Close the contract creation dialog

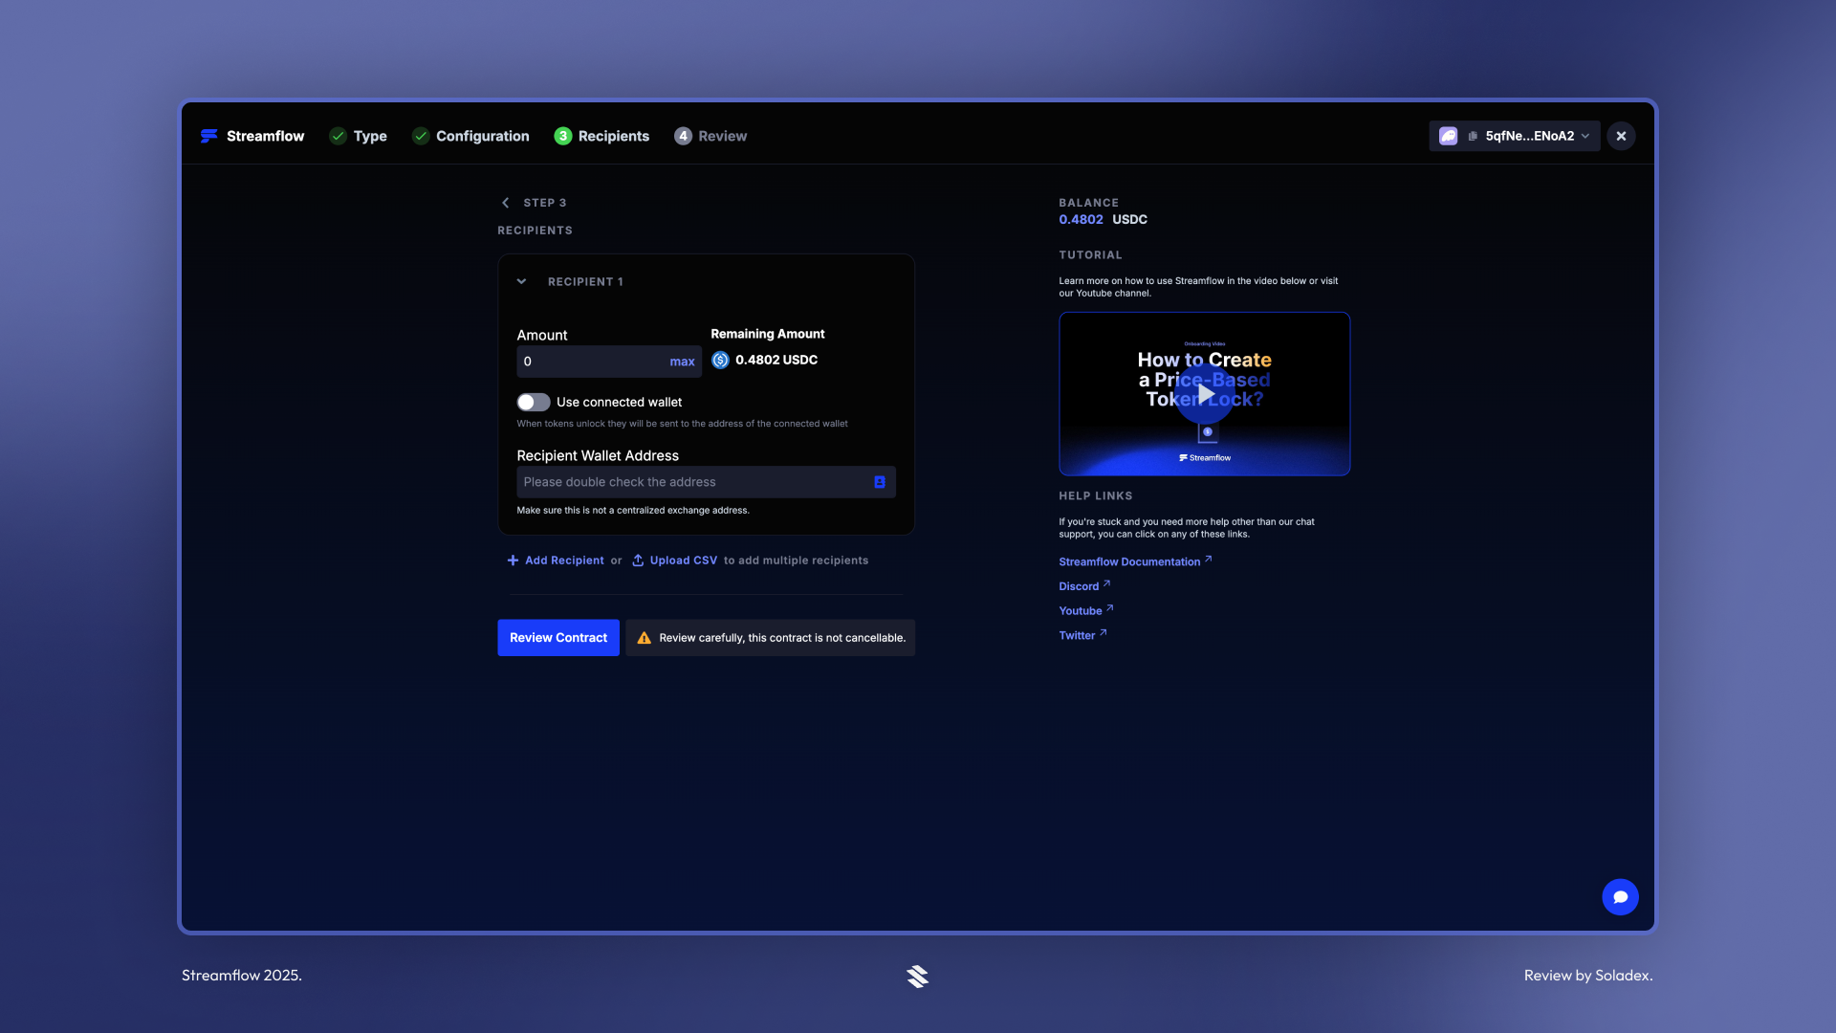click(x=1621, y=136)
